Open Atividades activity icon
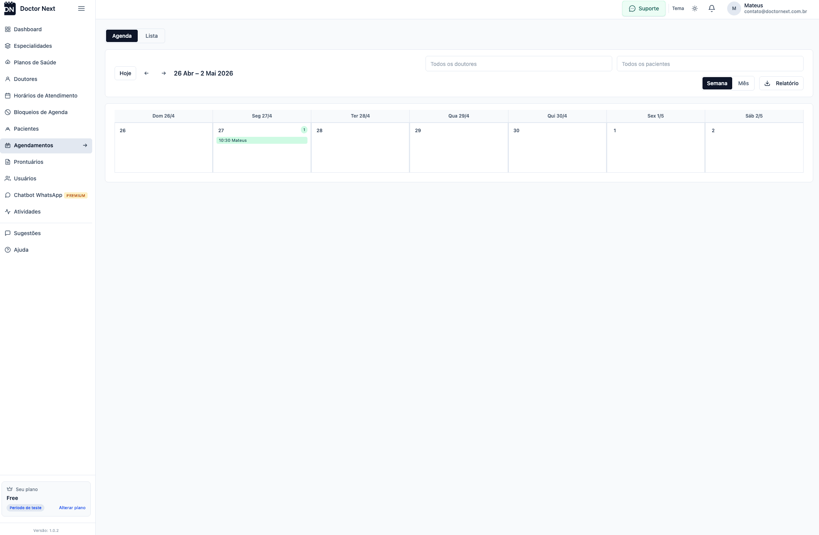The height and width of the screenshot is (535, 819). click(x=8, y=212)
